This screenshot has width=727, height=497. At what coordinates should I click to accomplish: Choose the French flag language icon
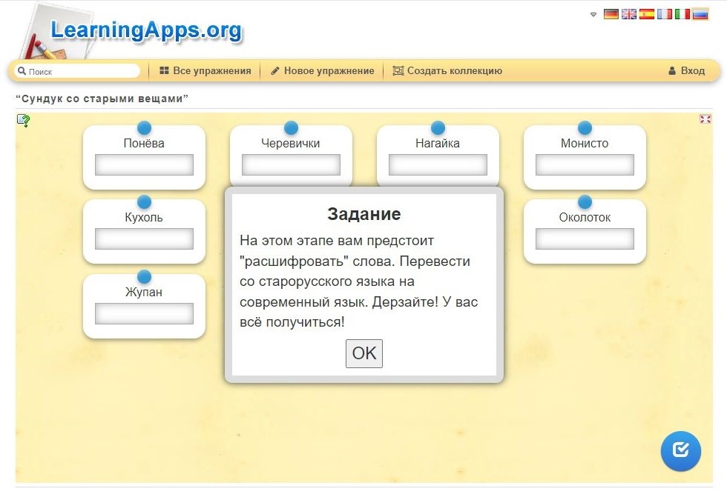tap(665, 14)
